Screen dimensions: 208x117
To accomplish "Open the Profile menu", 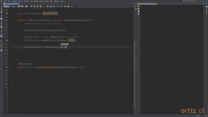I will tap(42, 1).
